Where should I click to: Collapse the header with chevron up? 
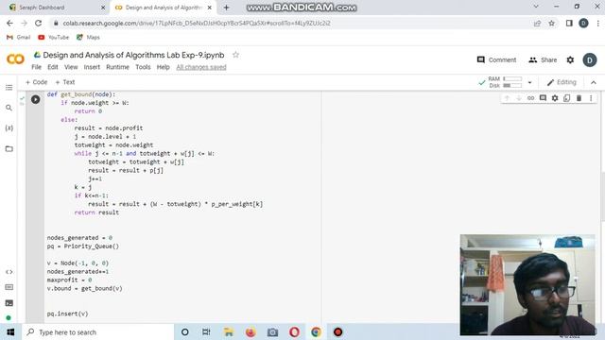[594, 82]
